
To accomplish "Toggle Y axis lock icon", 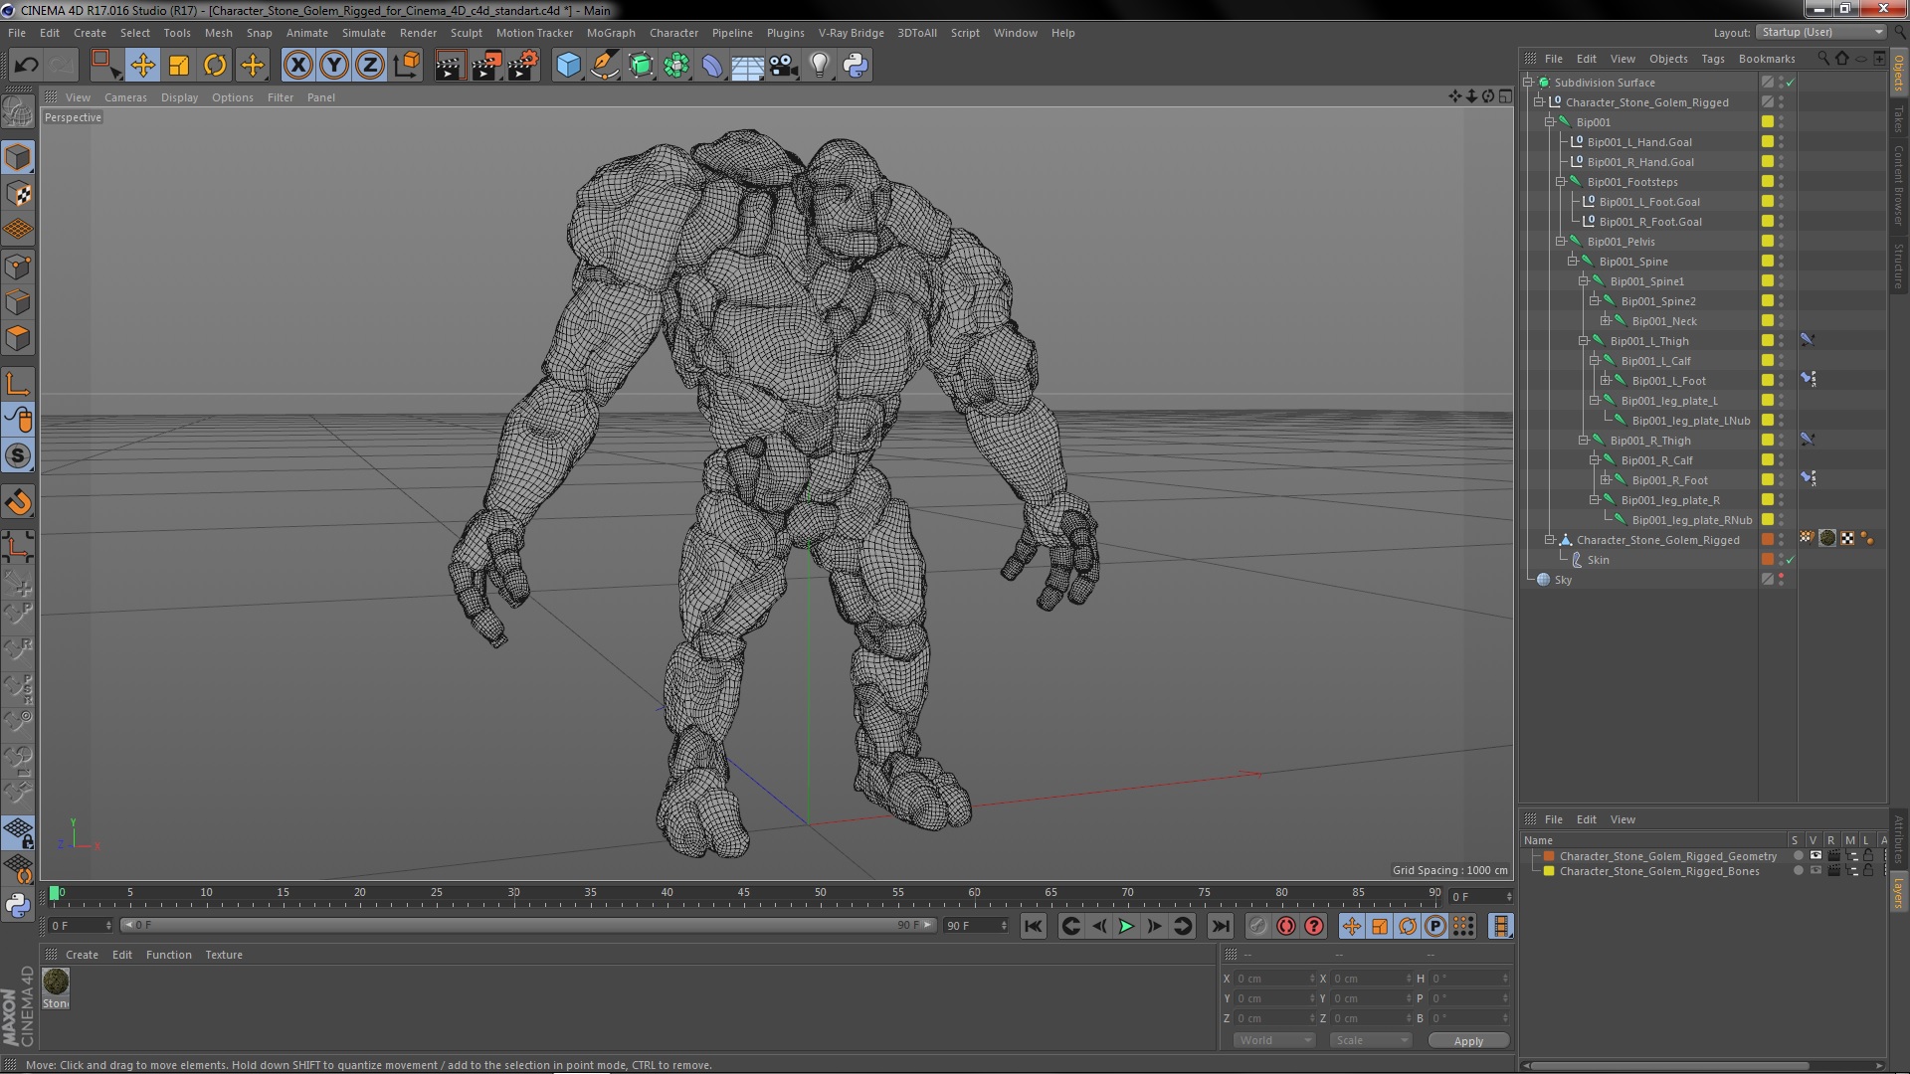I will (334, 66).
